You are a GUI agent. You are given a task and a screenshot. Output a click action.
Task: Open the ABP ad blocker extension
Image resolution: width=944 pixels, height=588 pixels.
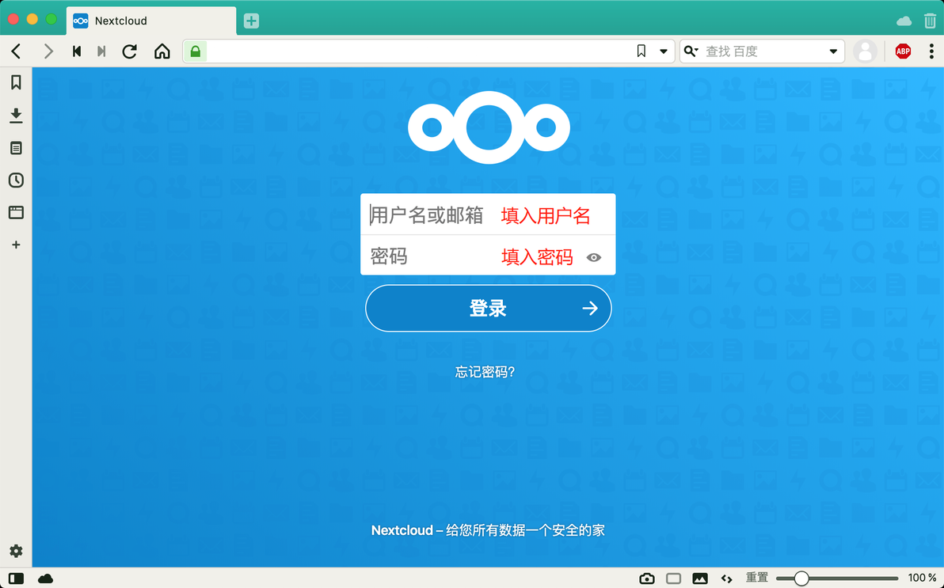coord(903,51)
